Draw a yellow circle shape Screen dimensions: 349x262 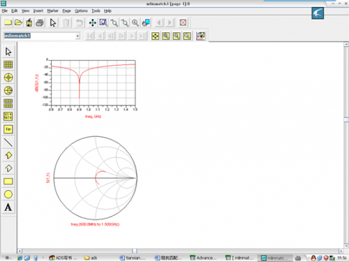click(8, 194)
